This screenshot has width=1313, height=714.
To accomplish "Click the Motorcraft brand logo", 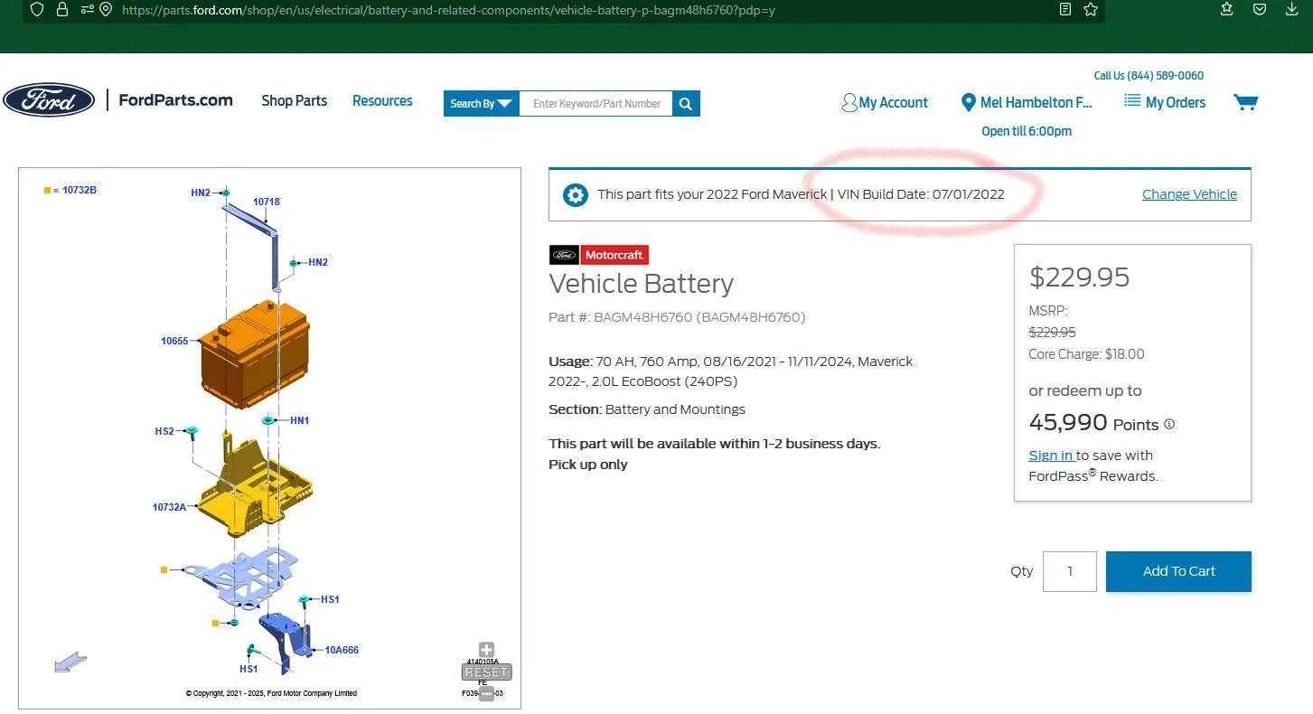I will 599,255.
